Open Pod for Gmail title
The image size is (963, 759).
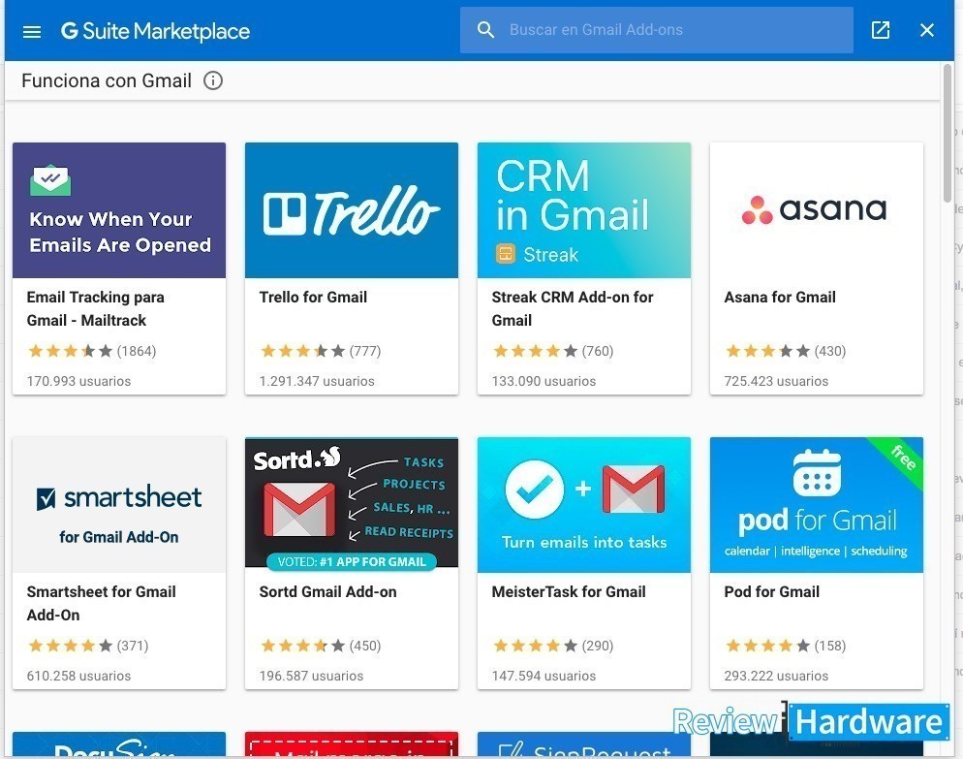(x=771, y=592)
